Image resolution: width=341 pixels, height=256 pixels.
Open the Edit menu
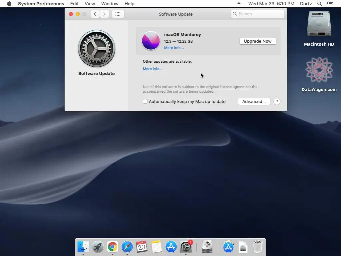pyautogui.click(x=74, y=4)
